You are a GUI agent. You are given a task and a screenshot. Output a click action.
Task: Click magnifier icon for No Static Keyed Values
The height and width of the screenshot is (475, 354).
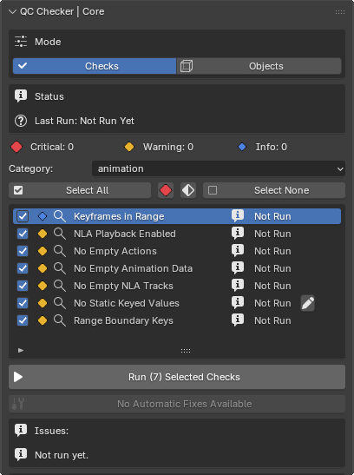pyautogui.click(x=60, y=303)
